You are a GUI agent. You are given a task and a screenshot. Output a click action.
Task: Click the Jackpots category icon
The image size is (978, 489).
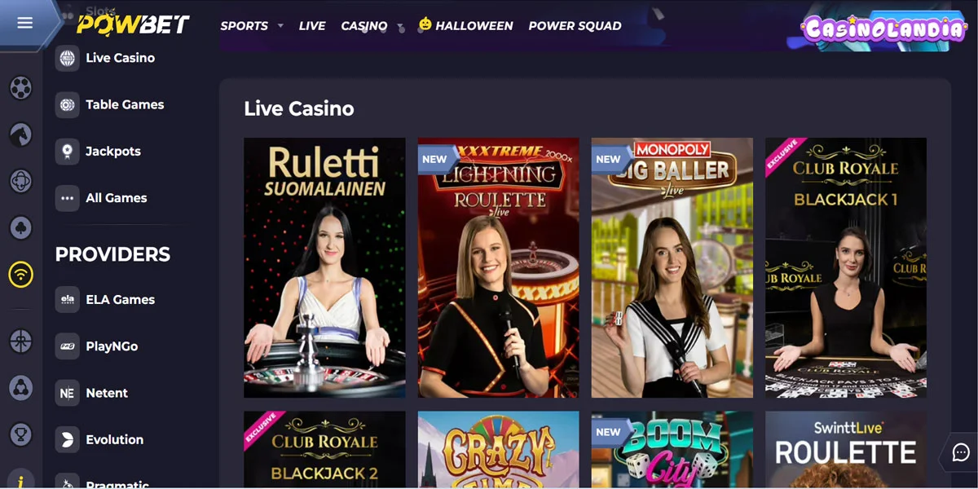point(67,152)
